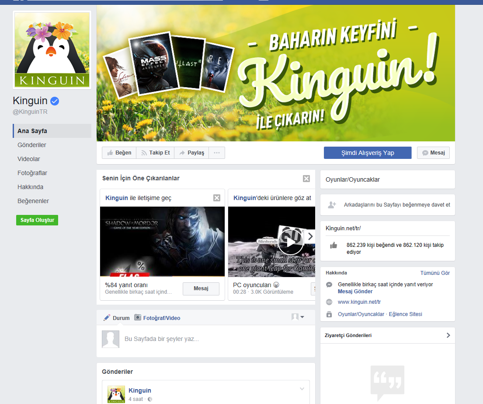
Task: Click the next arrow on the featured carousel
Action: pos(310,236)
